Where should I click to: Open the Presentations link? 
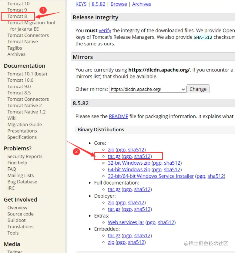pyautogui.click(x=22, y=131)
